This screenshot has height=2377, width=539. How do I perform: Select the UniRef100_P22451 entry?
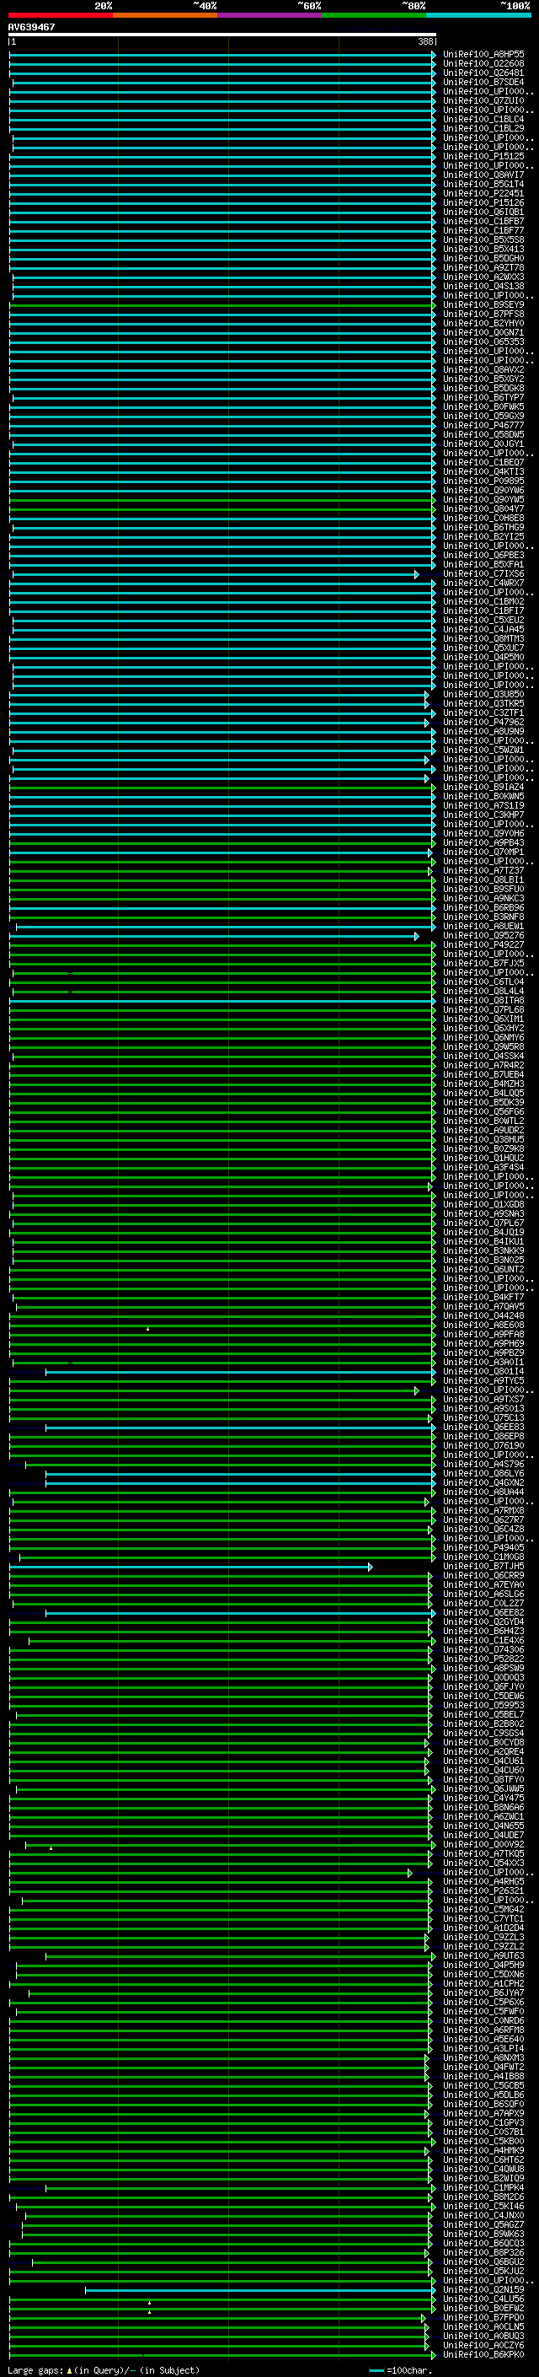[483, 194]
